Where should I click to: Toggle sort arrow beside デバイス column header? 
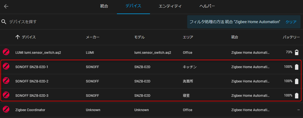pyautogui.click(x=18, y=37)
